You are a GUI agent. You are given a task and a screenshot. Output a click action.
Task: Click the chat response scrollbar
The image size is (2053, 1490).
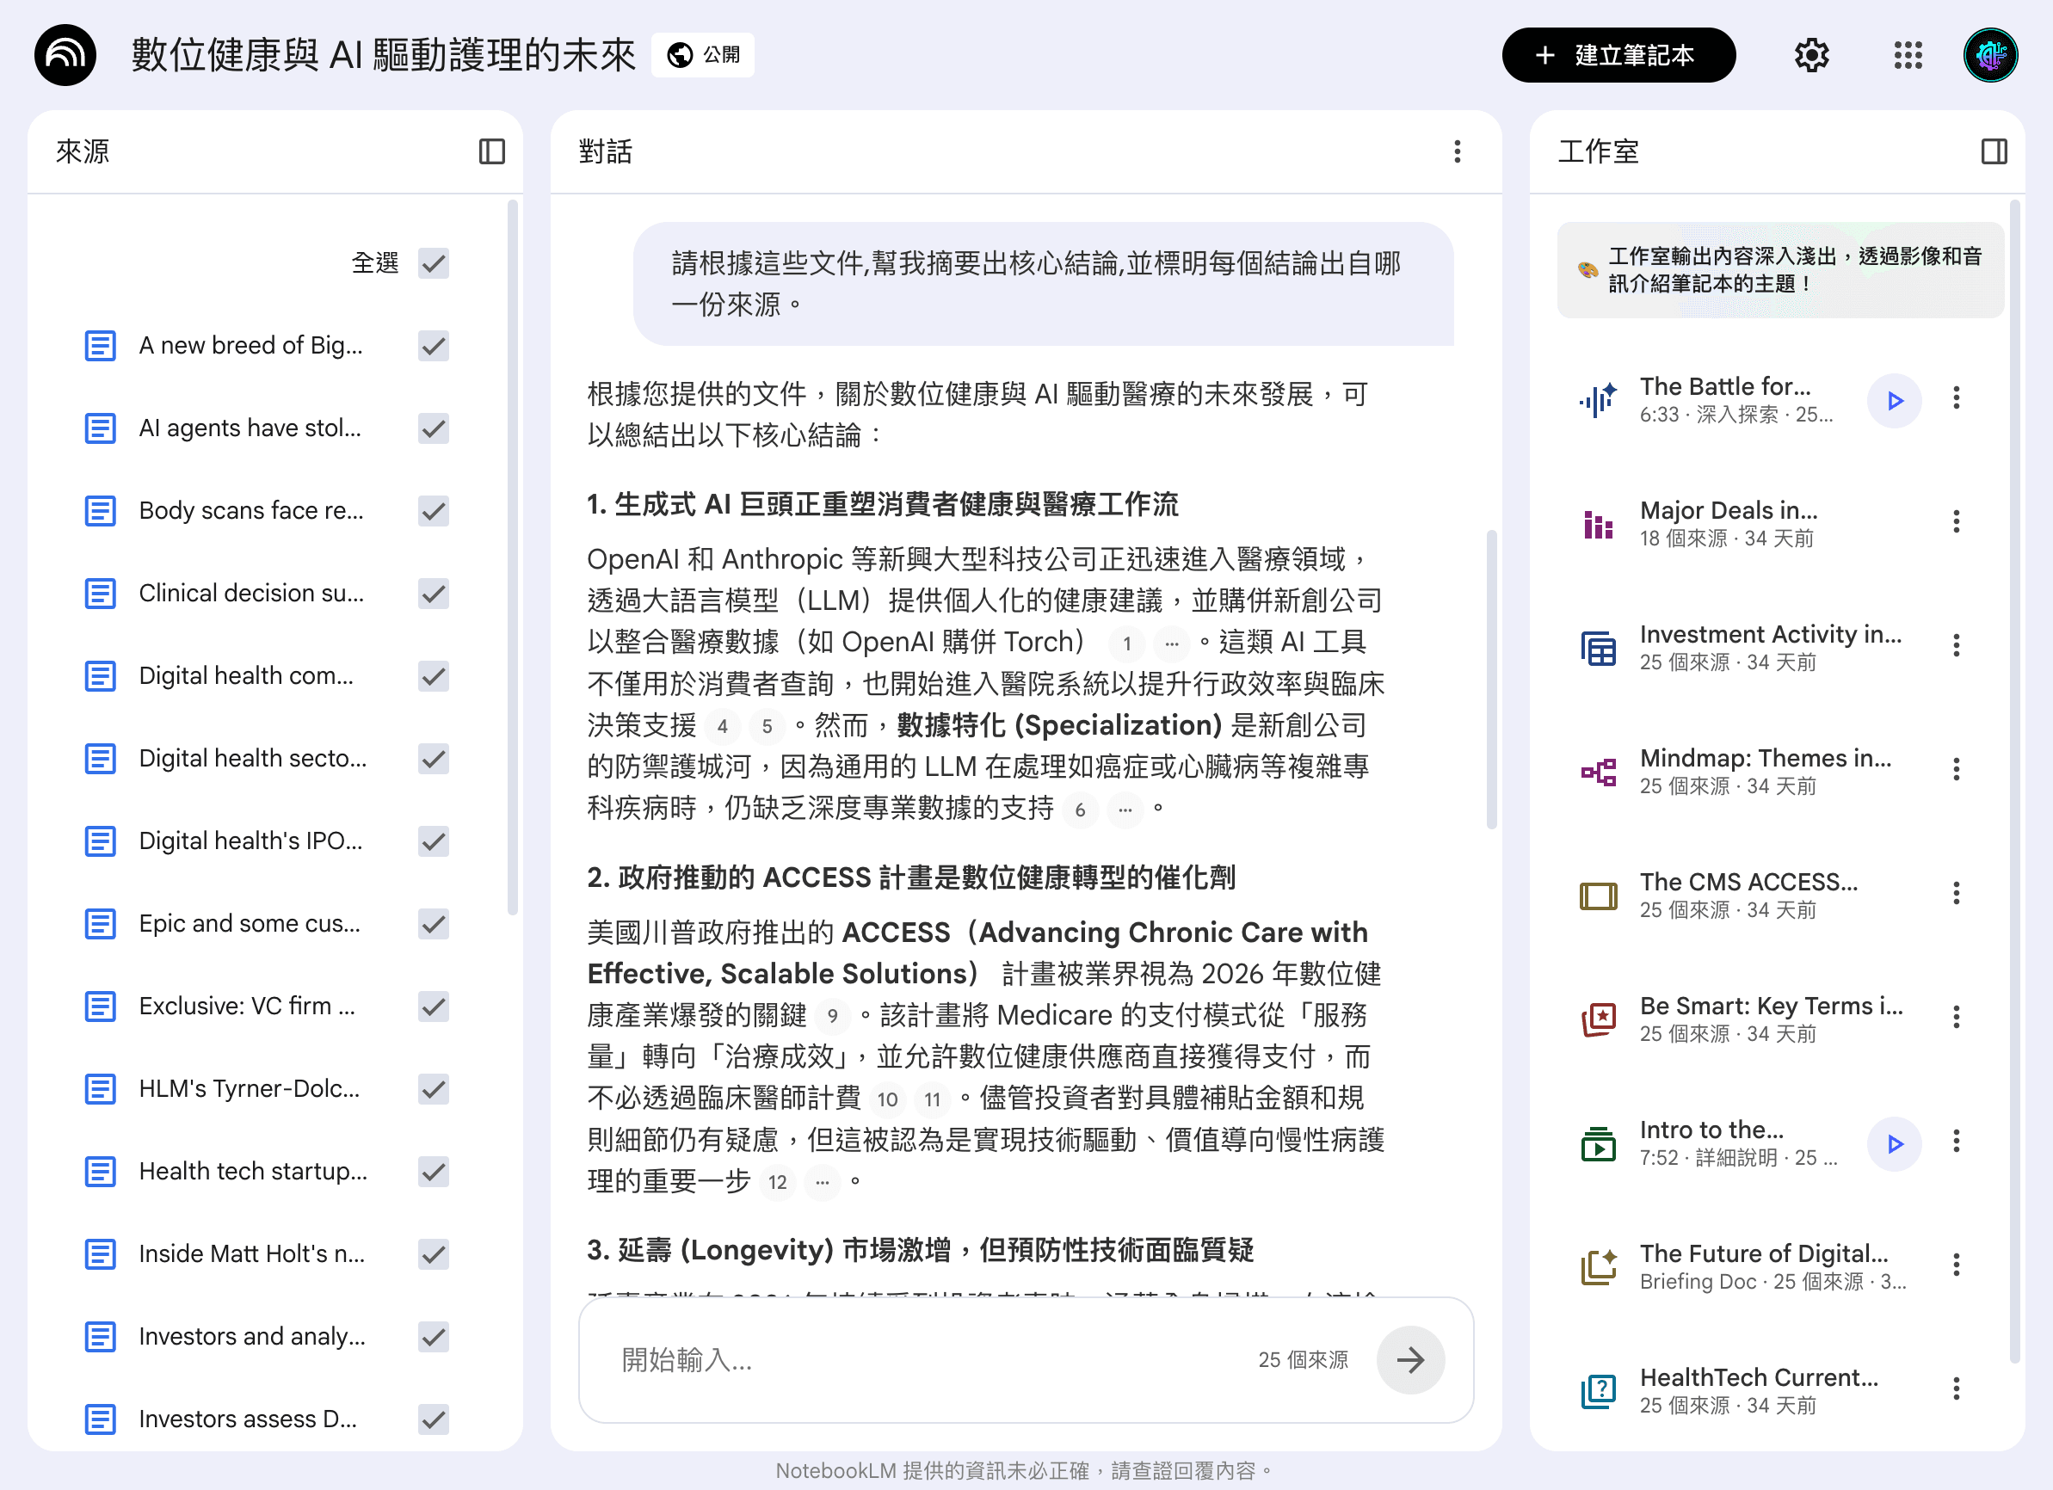click(1491, 679)
